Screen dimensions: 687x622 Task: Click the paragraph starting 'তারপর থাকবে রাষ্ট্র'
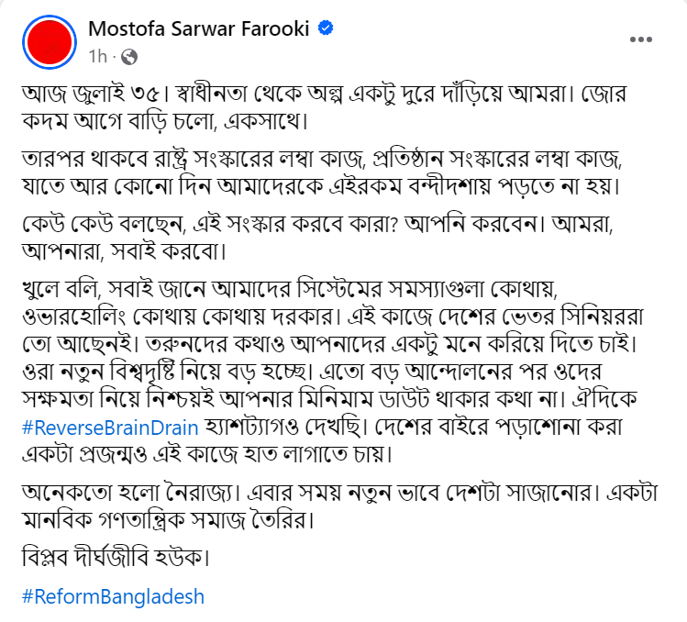click(x=322, y=172)
